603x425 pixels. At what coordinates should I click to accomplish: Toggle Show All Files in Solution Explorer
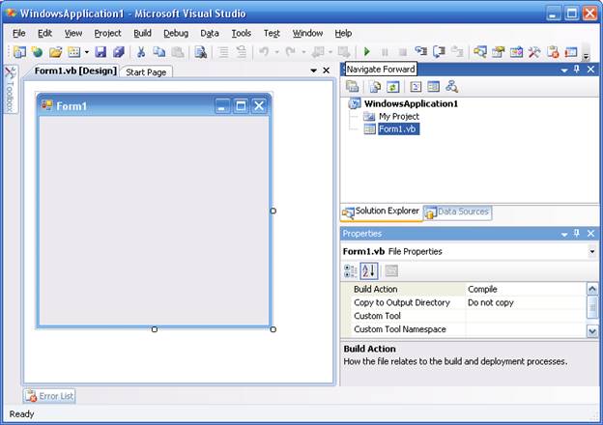(375, 87)
